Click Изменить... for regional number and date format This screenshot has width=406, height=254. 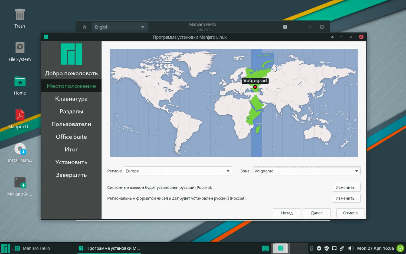click(x=346, y=198)
